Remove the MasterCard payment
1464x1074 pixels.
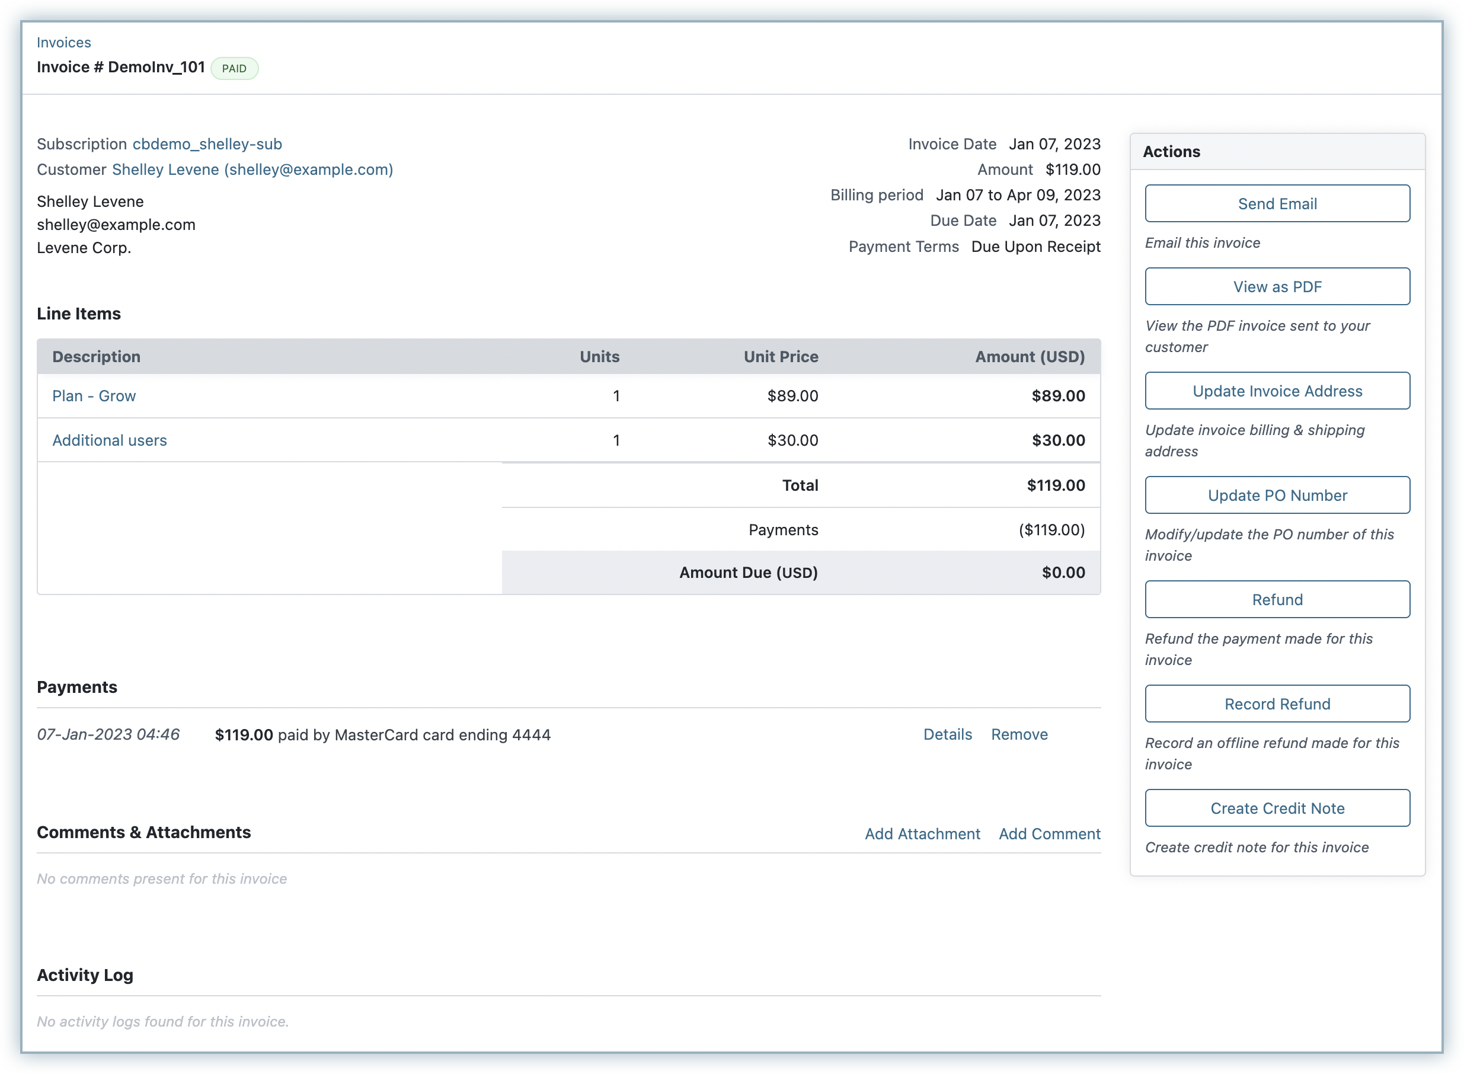tap(1019, 734)
